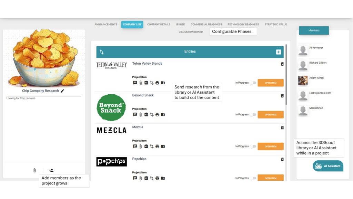Screen dimensions: 353x199
Task: Delete the Beyond Snack entry
Action: click(x=282, y=96)
